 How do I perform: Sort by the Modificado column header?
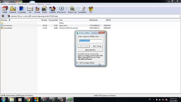(94, 20)
